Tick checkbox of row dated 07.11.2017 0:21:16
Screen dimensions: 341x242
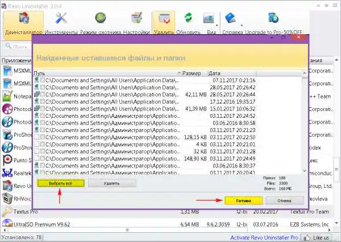(x=43, y=80)
